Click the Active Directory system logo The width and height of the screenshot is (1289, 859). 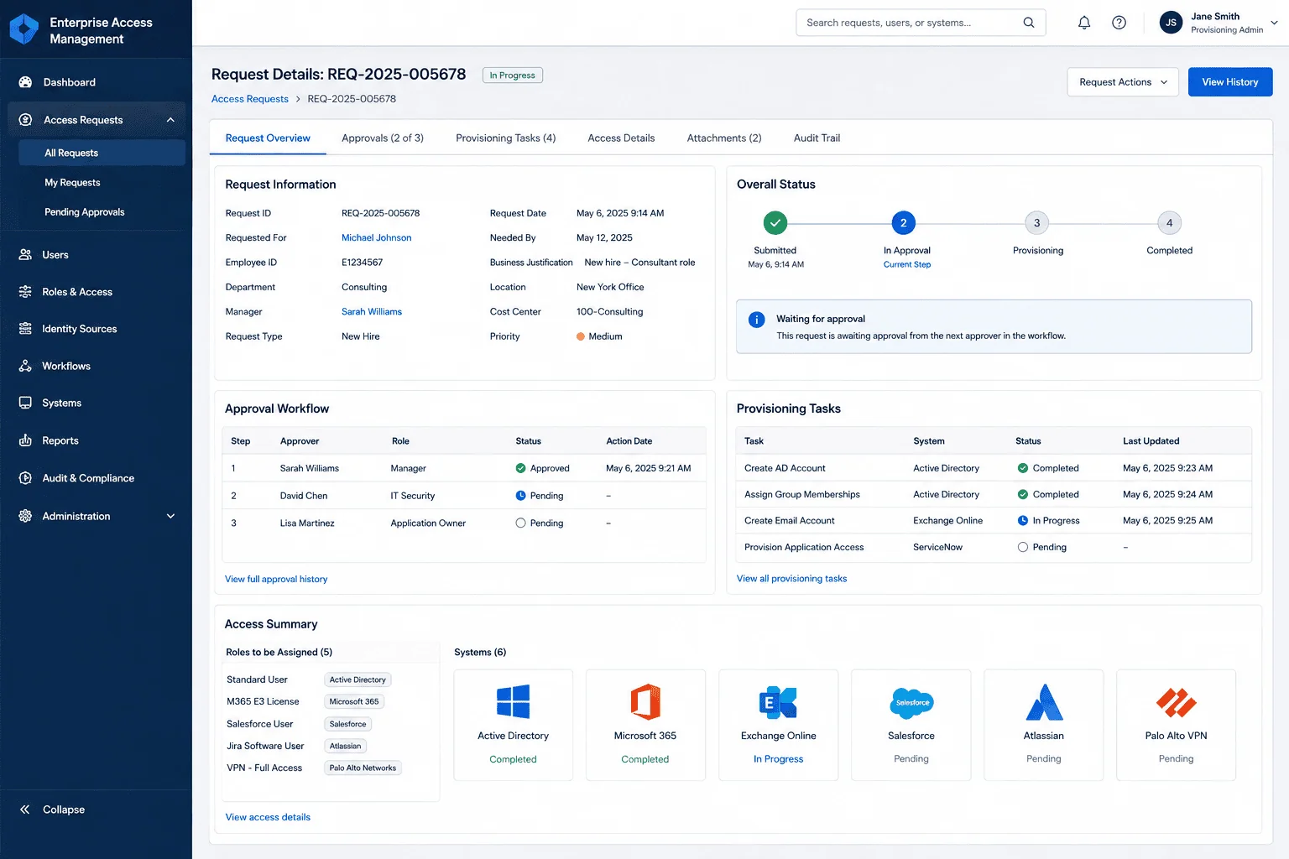[513, 702]
